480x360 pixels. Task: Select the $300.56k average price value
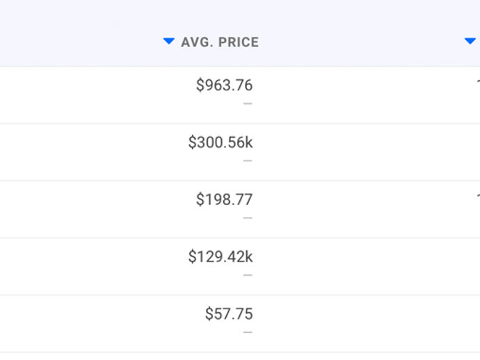pos(221,142)
